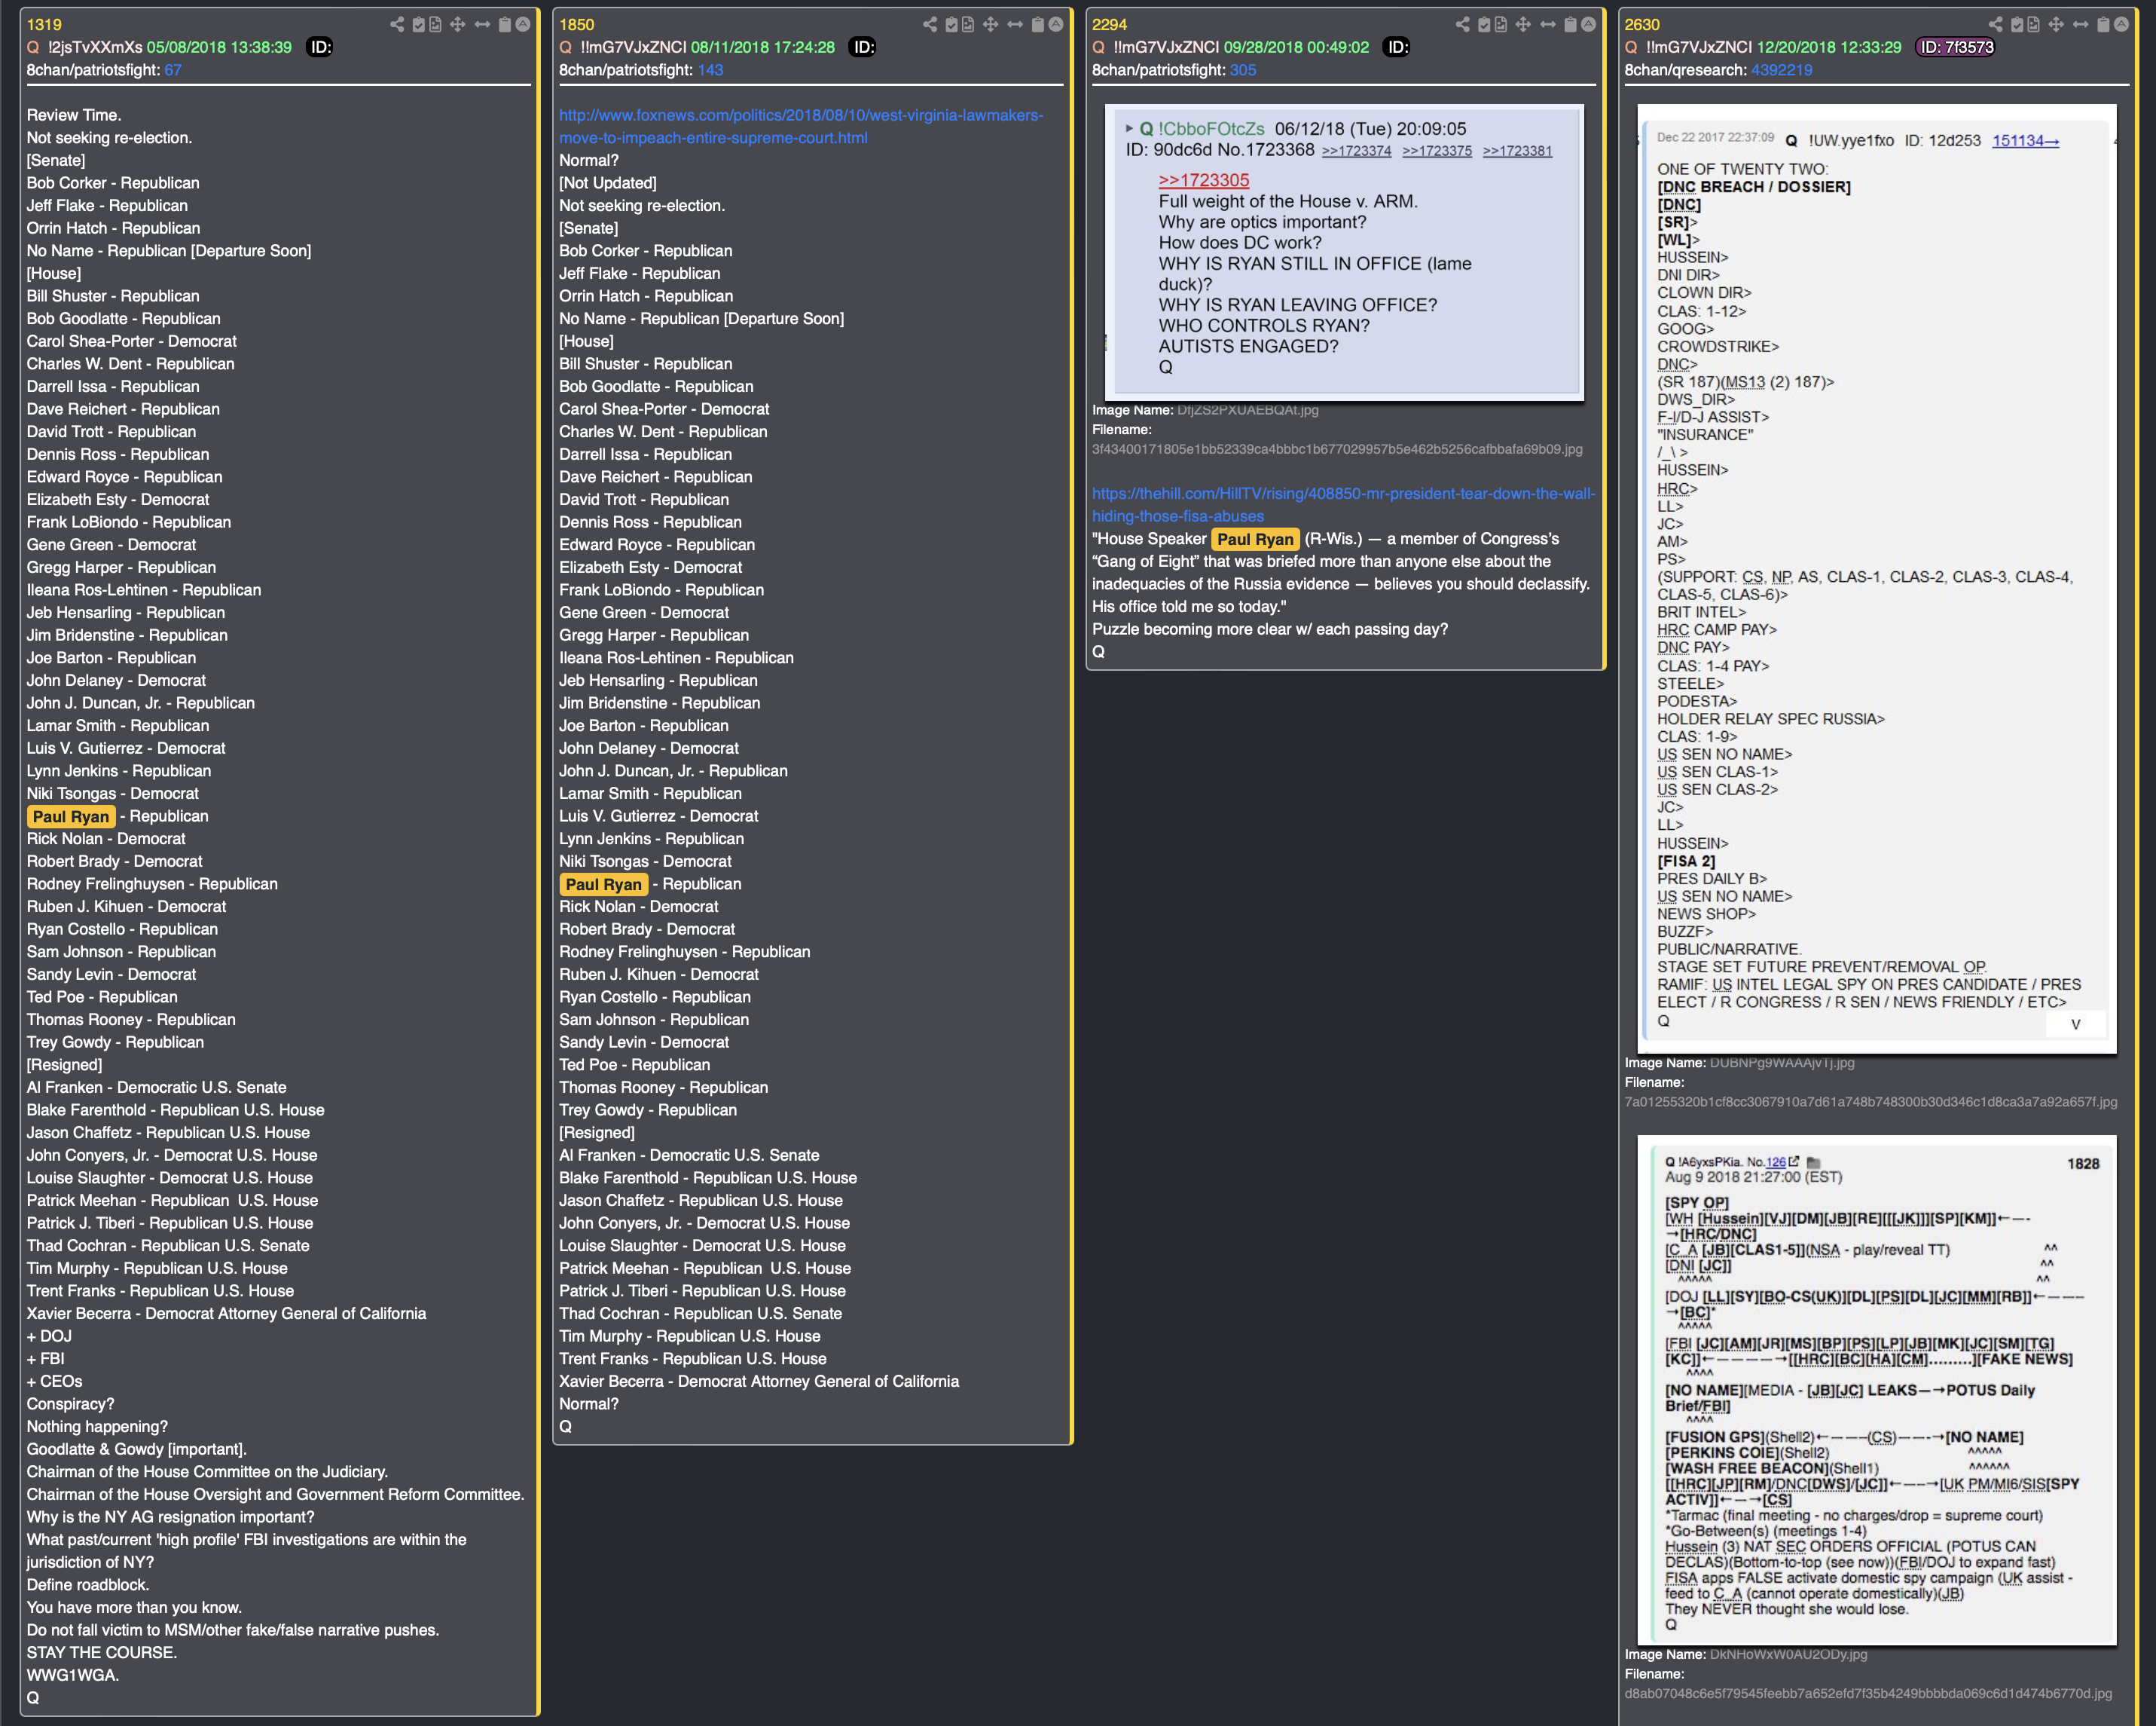Open the Fox News West Virginia impeachment link
This screenshot has height=1726, width=2156.
click(801, 126)
